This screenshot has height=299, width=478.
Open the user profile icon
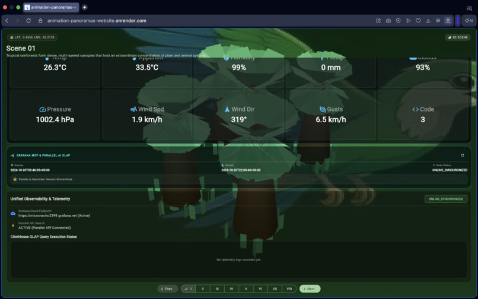[x=448, y=21]
